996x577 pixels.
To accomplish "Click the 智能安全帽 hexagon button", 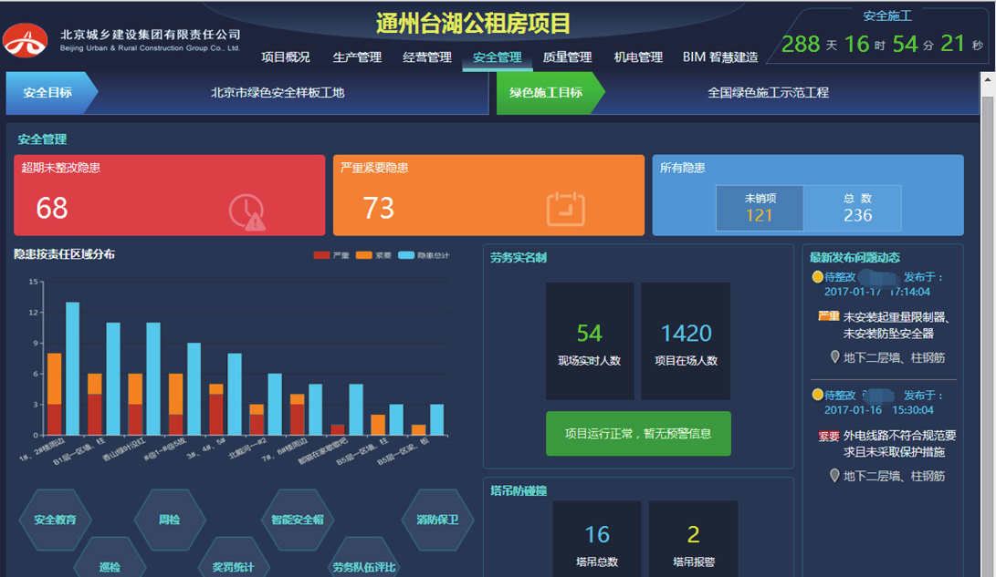I will [297, 520].
